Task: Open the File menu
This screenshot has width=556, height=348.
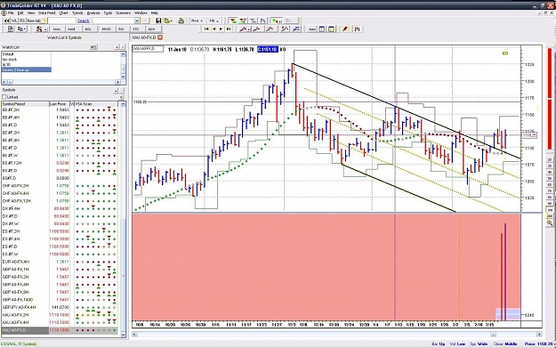Action: [11, 12]
